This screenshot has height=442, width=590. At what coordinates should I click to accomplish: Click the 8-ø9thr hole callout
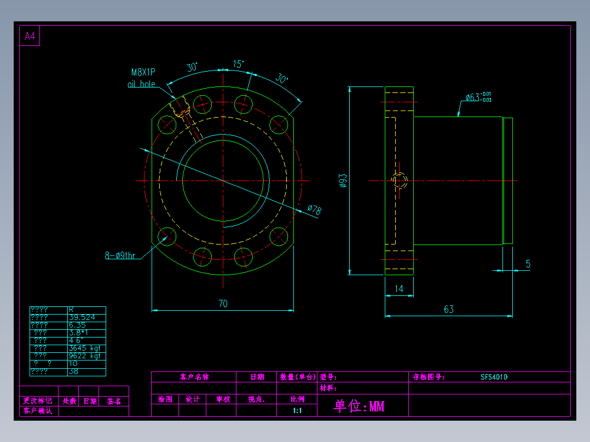tap(120, 255)
